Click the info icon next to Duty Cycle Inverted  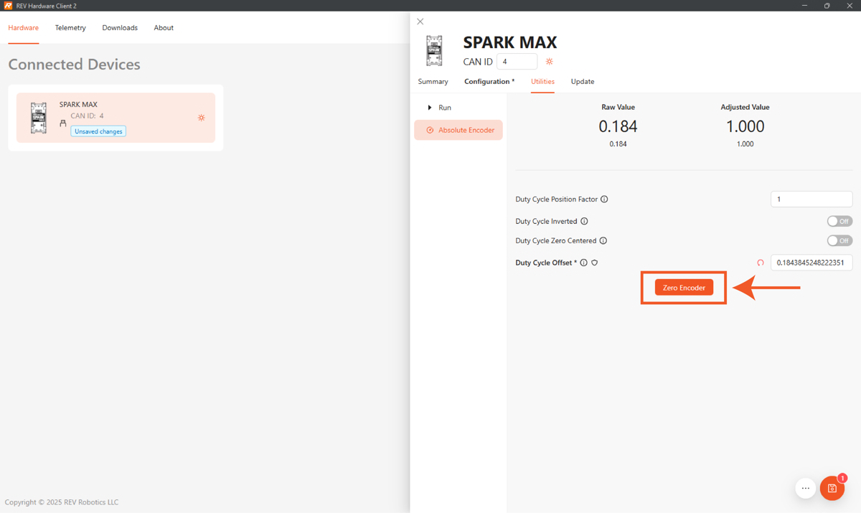[584, 222]
